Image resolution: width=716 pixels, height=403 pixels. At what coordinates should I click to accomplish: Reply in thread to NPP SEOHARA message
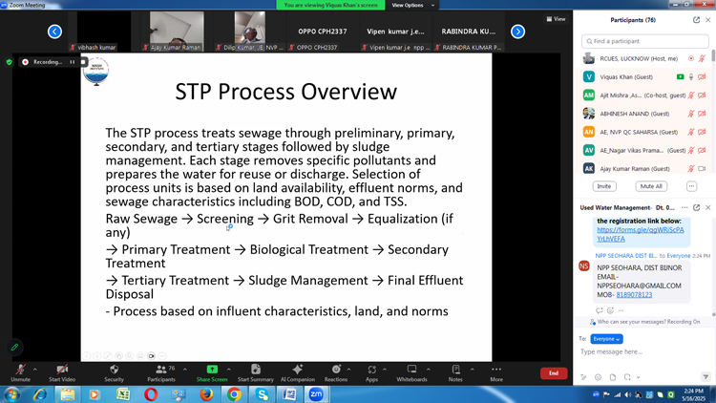pos(600,310)
